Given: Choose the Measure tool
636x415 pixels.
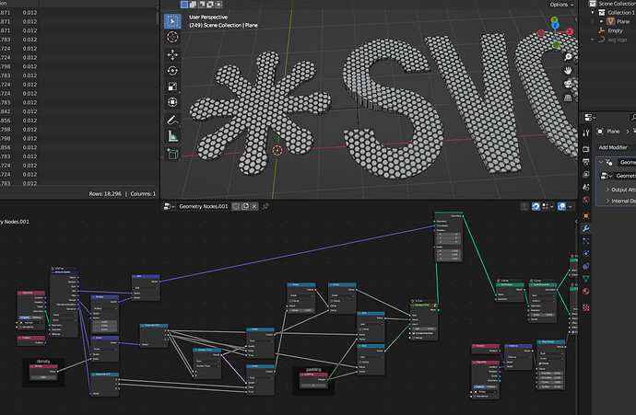Looking at the screenshot, I should [x=172, y=136].
